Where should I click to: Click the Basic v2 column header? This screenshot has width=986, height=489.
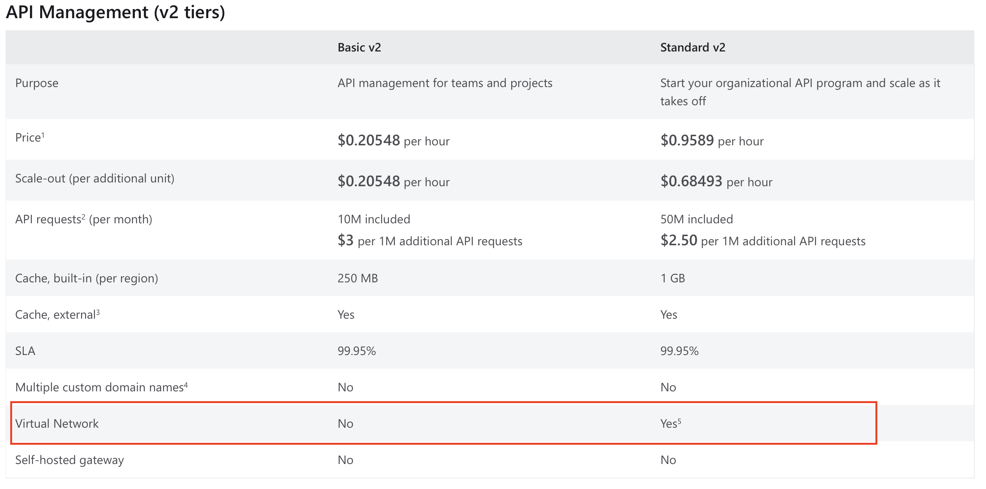(x=359, y=47)
